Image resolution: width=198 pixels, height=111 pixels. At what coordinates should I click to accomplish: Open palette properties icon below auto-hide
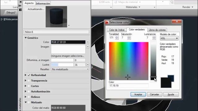point(20,10)
